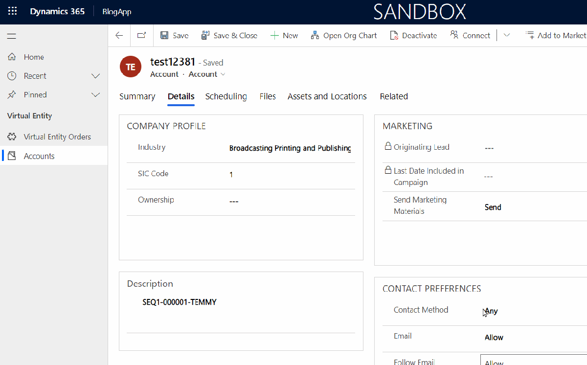Click the Connect command
587x365 pixels.
[x=470, y=35]
